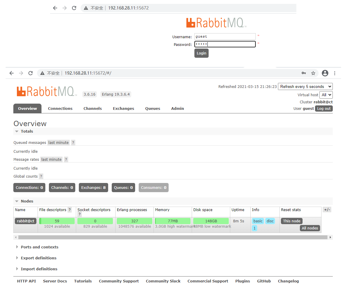
Task: Click the File descriptors 59 usage bar
Action: pos(57,221)
